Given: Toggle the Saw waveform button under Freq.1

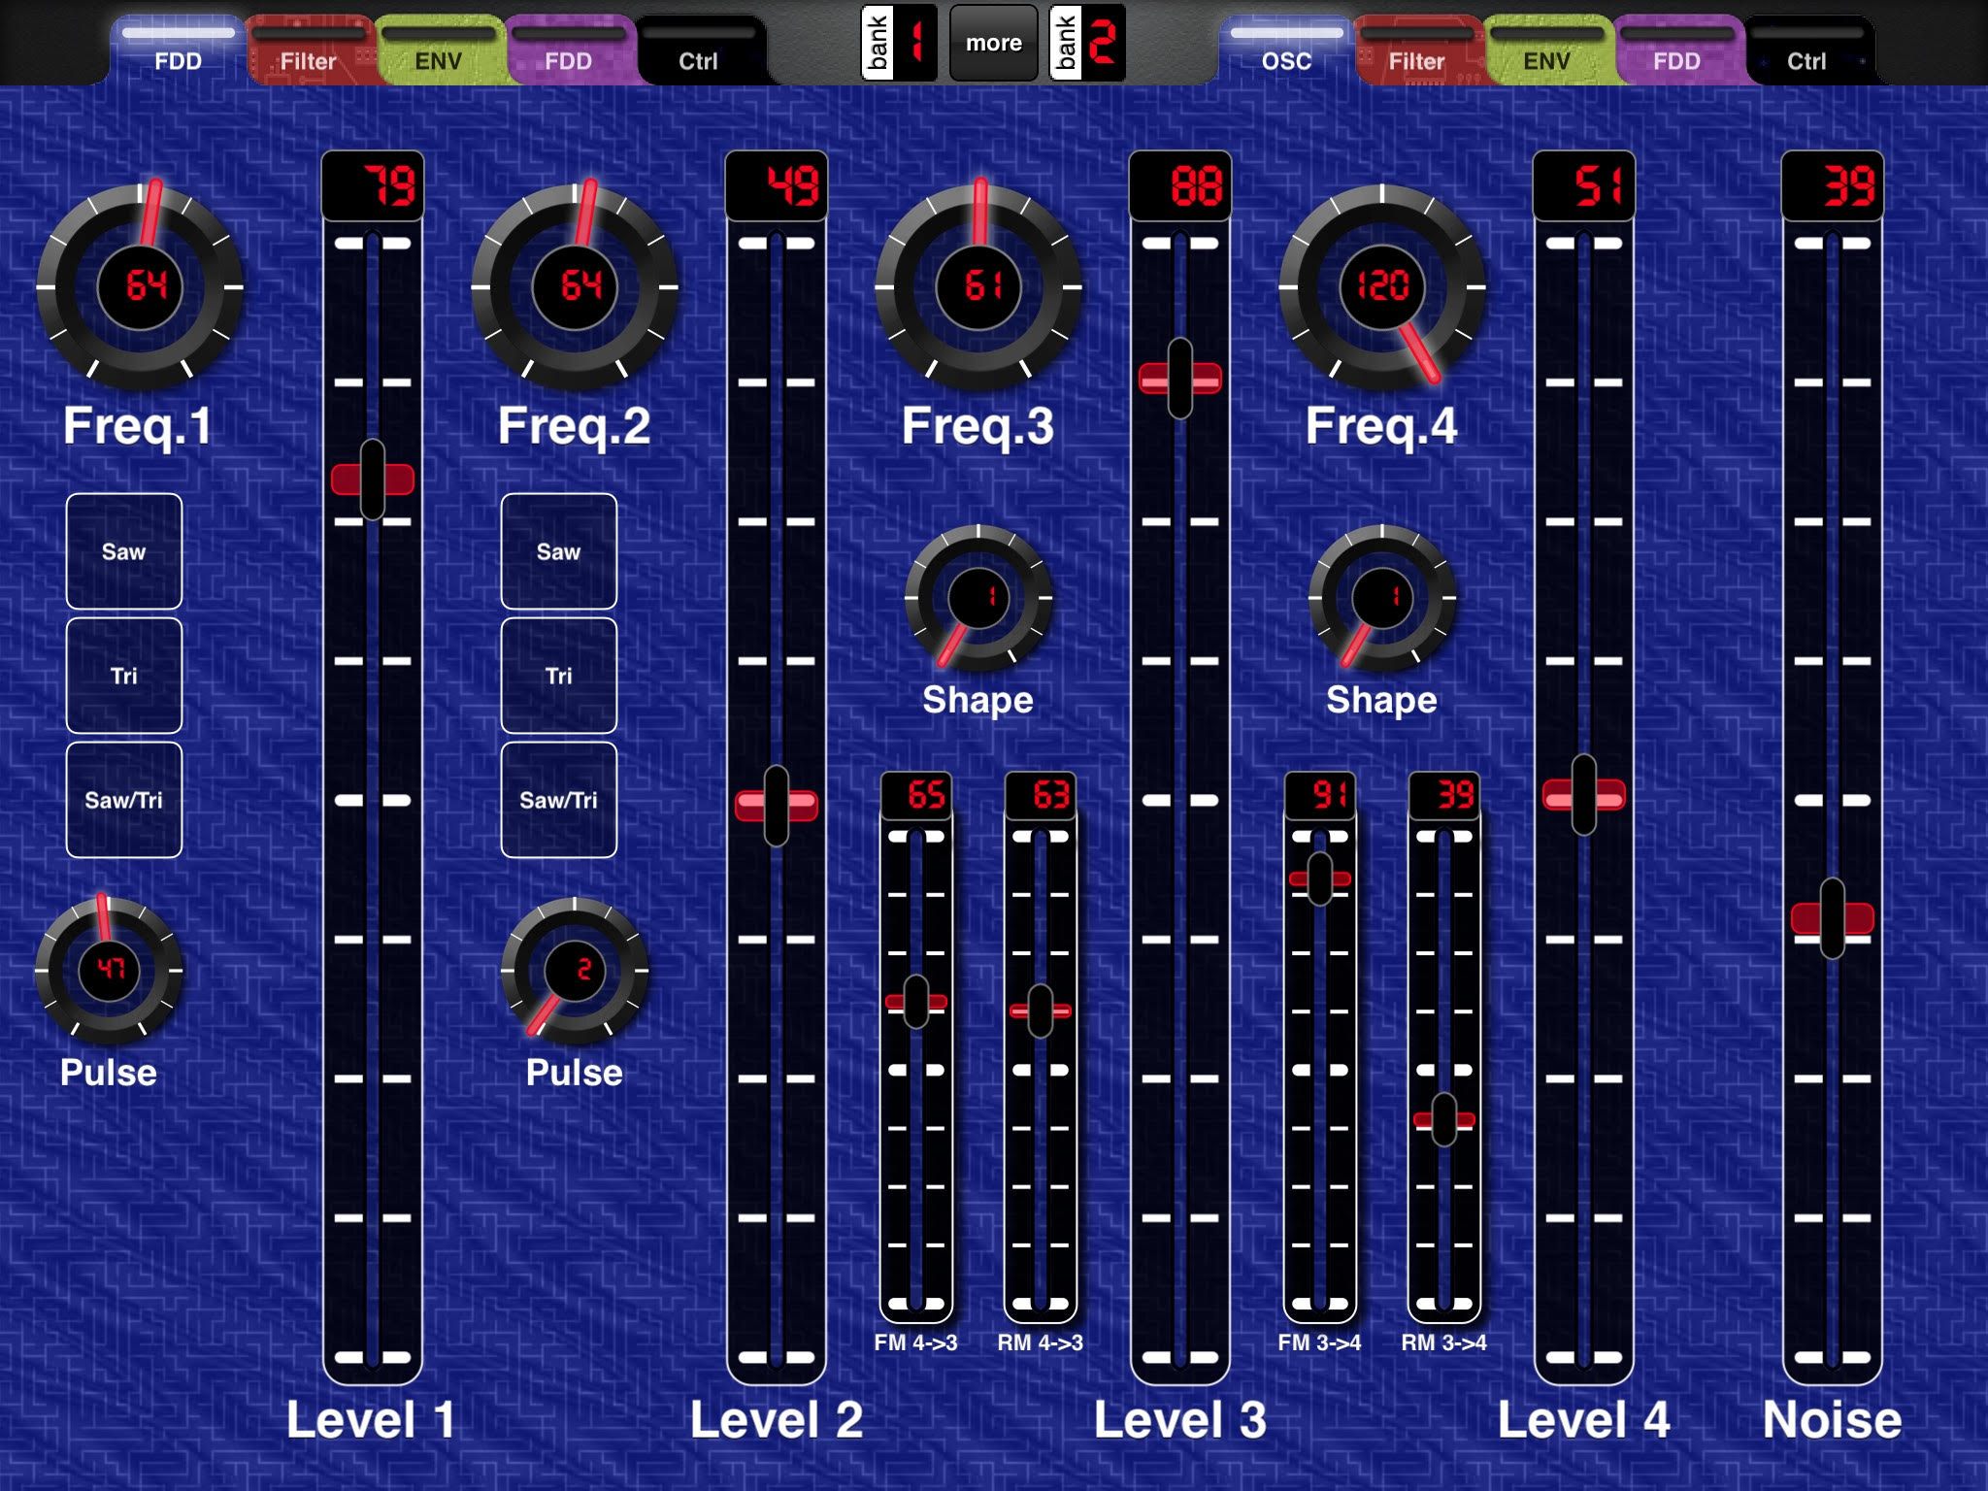Looking at the screenshot, I should [x=124, y=551].
